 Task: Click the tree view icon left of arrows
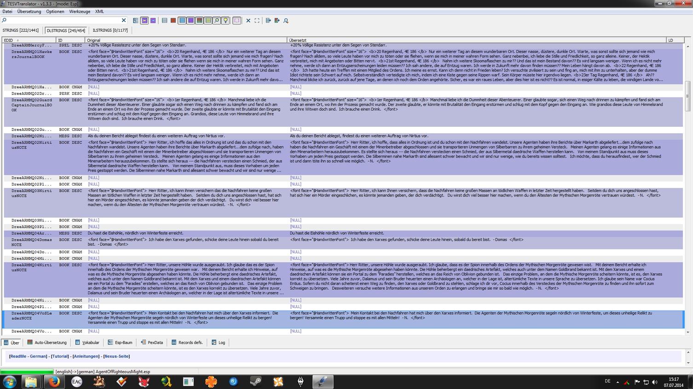(136, 21)
